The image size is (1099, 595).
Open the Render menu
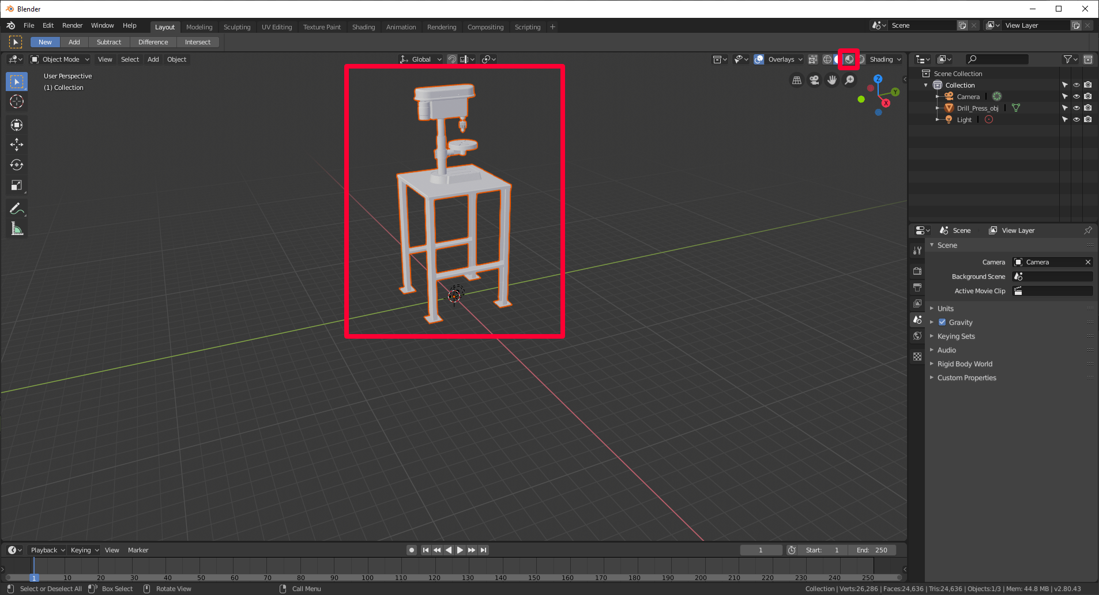point(72,25)
